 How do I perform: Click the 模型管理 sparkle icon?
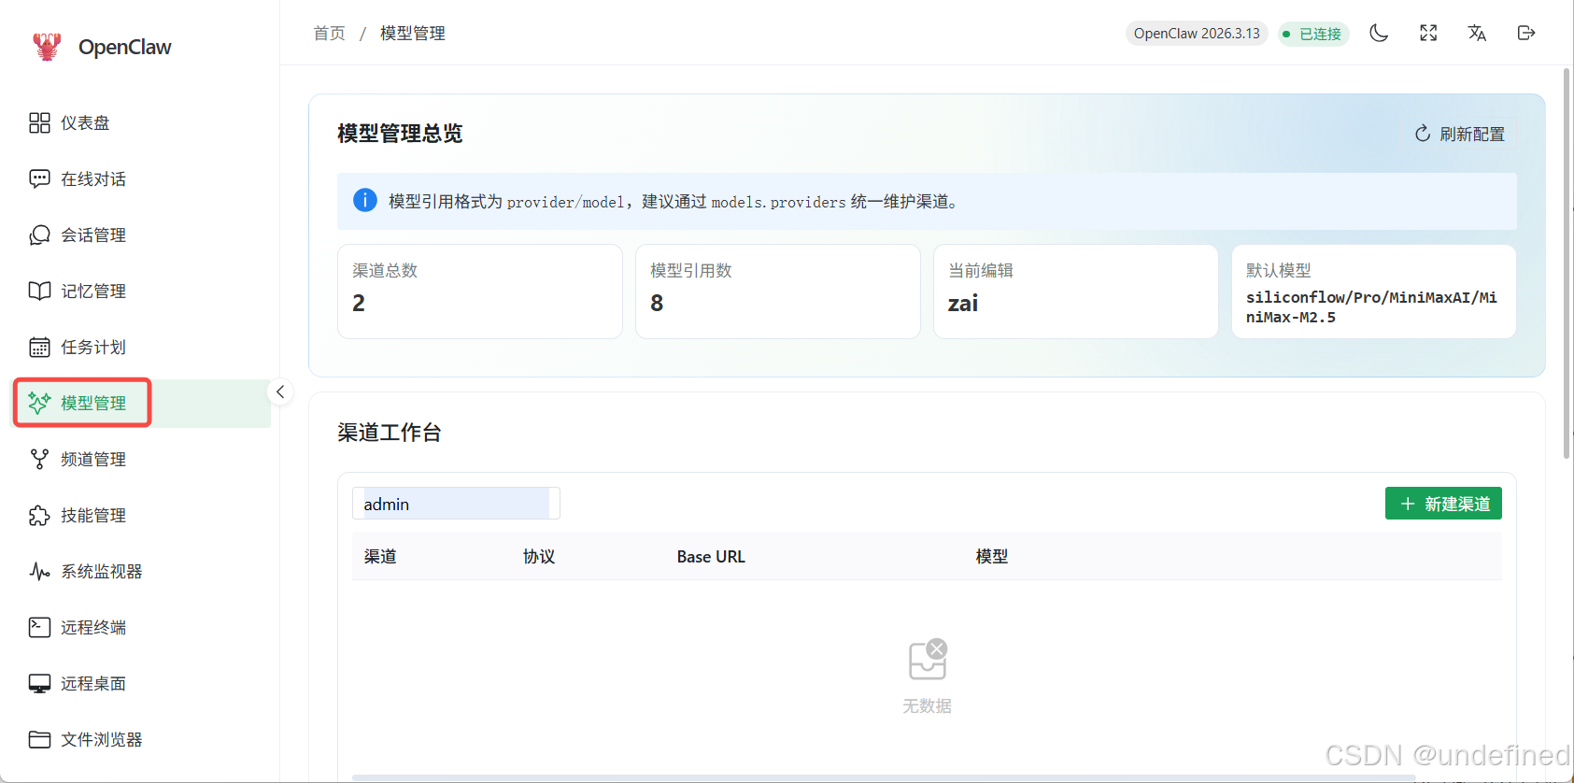tap(39, 403)
